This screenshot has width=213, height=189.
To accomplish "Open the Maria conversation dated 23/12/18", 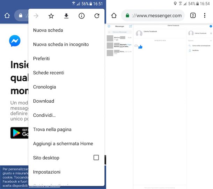I will [x=119, y=53].
